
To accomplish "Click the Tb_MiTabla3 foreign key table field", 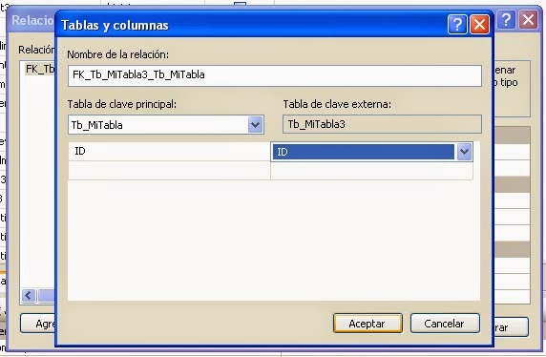I will pyautogui.click(x=382, y=124).
